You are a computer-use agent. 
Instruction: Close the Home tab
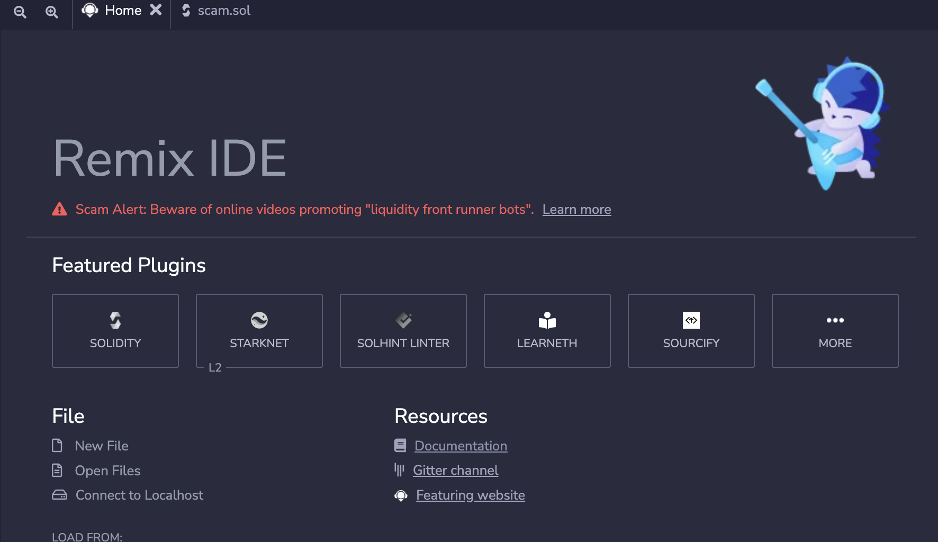156,10
